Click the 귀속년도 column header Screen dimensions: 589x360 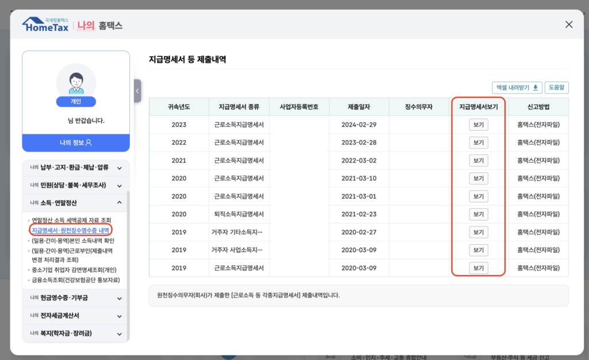click(x=178, y=106)
